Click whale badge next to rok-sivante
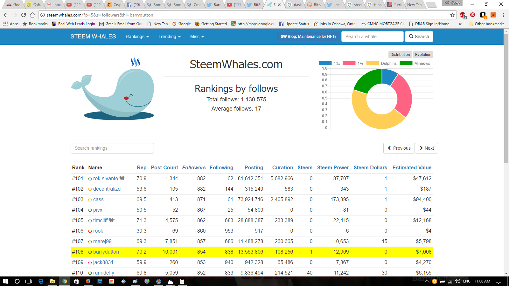Screen dimensions: 509x286 [x=122, y=178]
